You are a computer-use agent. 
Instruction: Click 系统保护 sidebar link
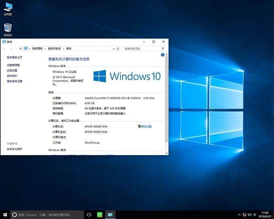[12, 76]
